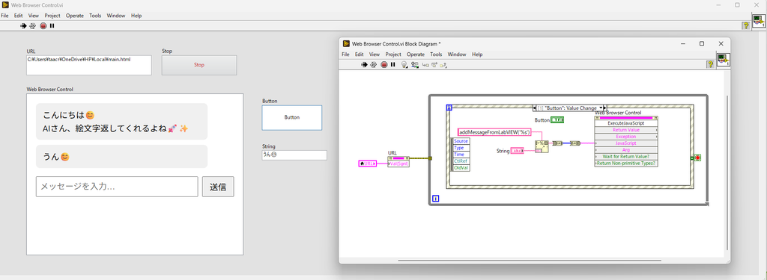Viewport: 767px width, 280px height.
Task: Click the second conversion node before JavaScript input
Action: [x=575, y=143]
